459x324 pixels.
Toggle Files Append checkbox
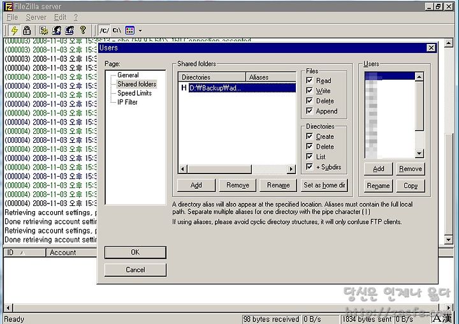[x=309, y=111]
